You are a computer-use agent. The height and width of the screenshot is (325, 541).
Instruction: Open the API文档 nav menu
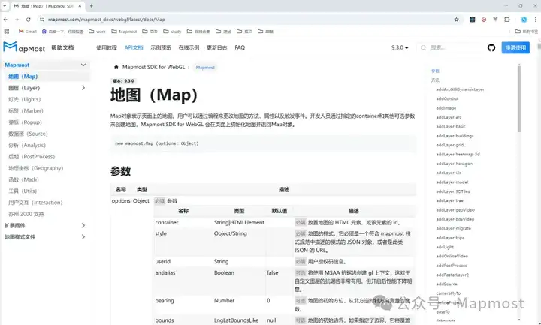[134, 47]
